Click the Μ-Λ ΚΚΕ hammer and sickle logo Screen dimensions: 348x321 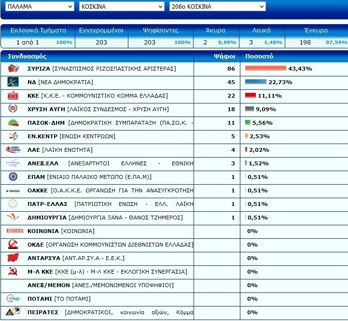pos(13,271)
